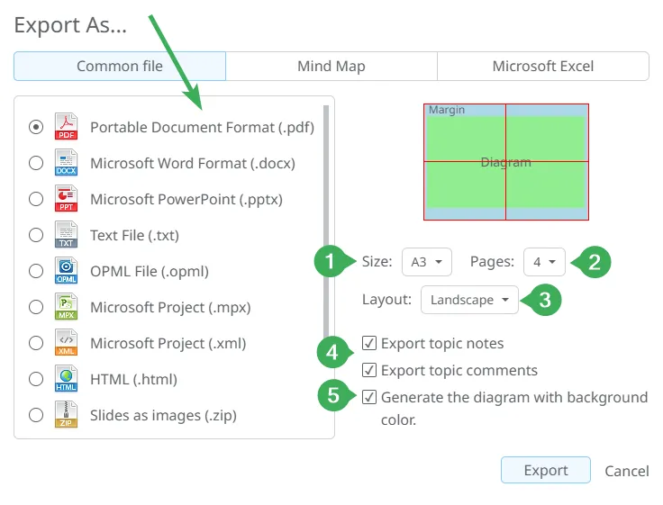
Task: Click the Microsoft Project (.mpx) label
Action: click(x=170, y=307)
